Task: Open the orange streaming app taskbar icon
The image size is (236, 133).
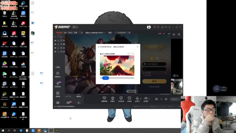Action: point(39,131)
